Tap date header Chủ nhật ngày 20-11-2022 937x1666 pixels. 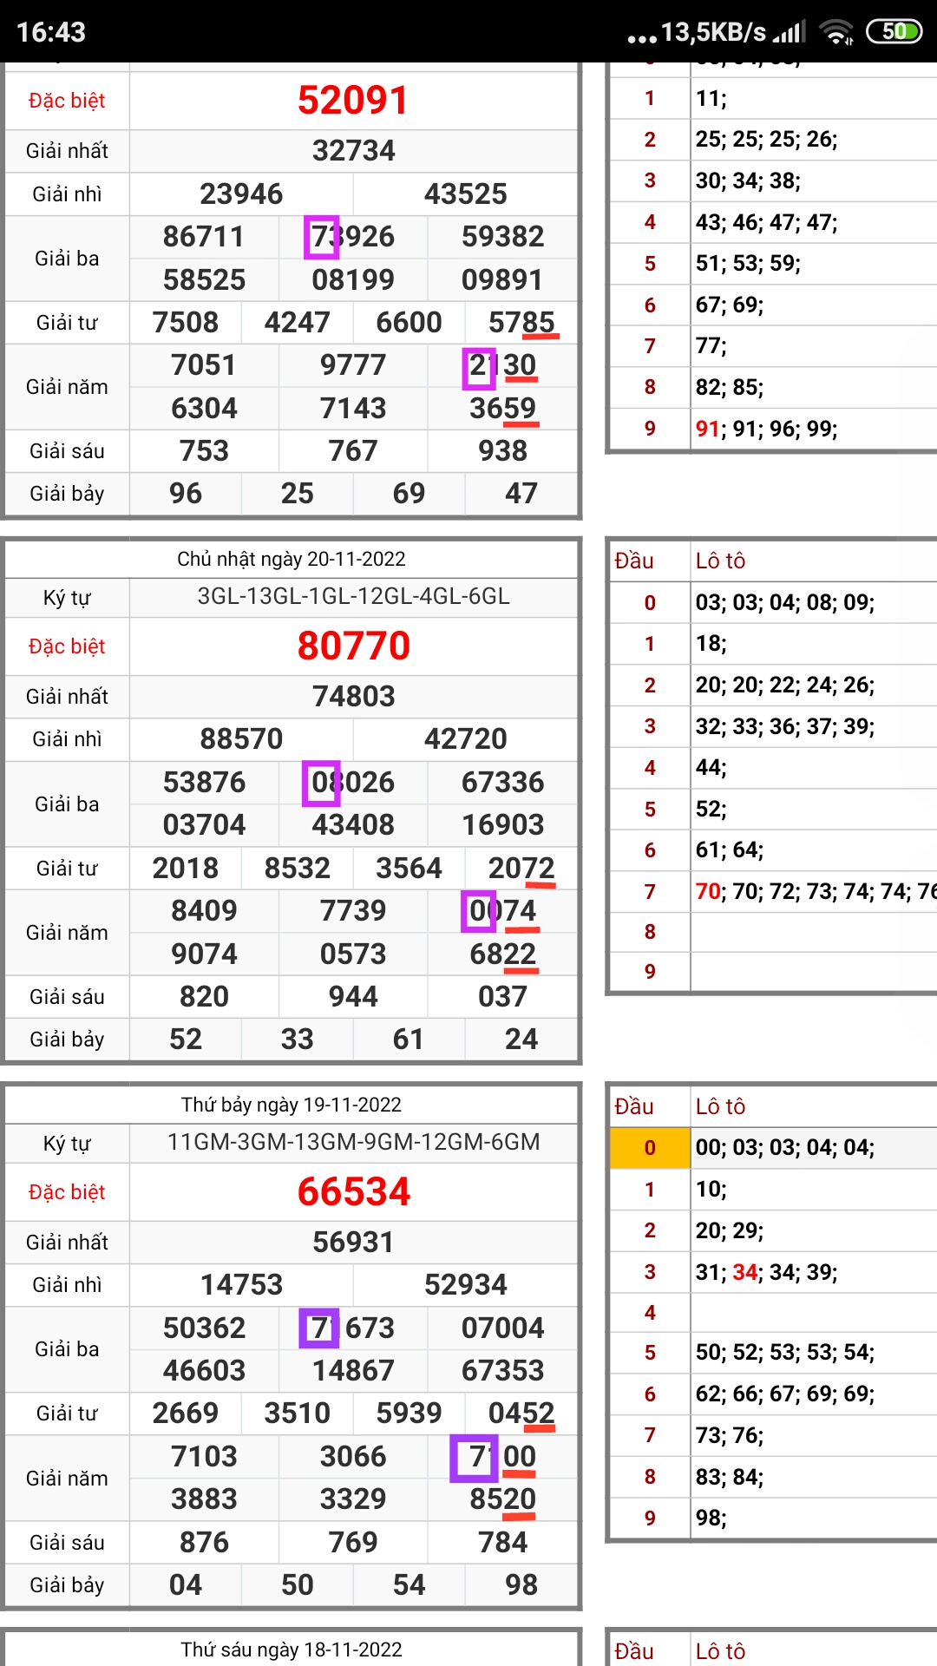pyautogui.click(x=292, y=559)
